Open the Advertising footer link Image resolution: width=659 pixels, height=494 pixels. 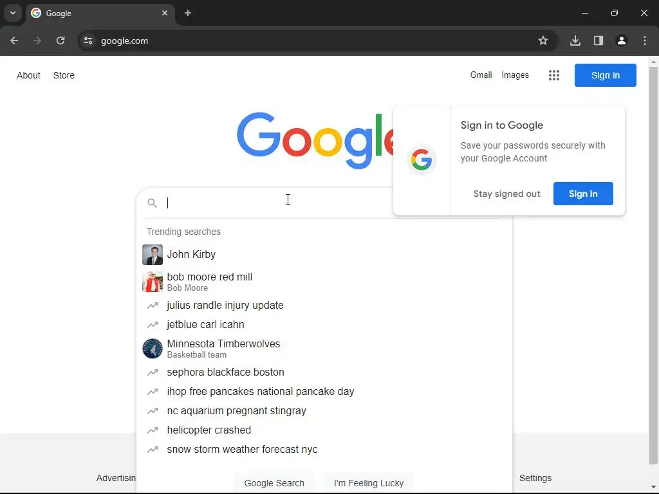(x=116, y=478)
